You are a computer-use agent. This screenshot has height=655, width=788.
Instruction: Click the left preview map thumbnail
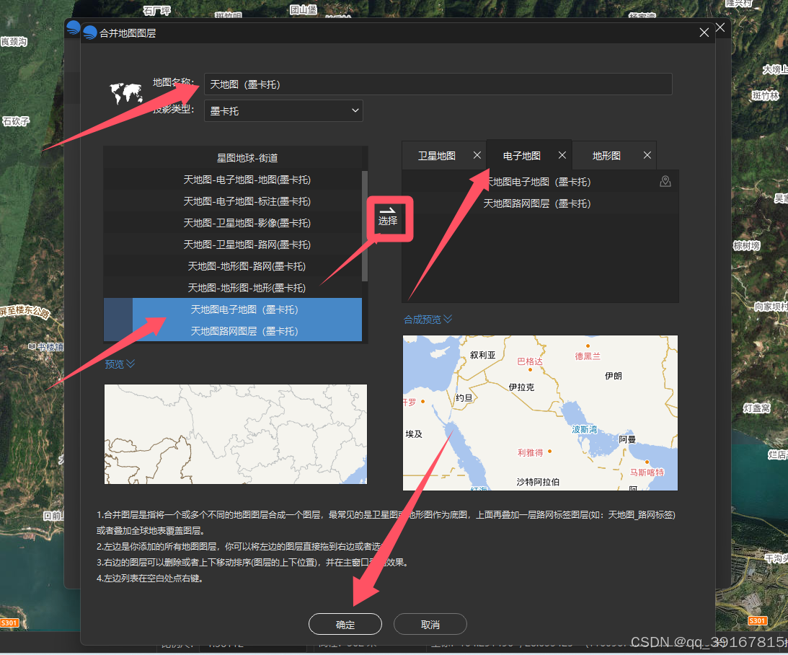pos(236,434)
